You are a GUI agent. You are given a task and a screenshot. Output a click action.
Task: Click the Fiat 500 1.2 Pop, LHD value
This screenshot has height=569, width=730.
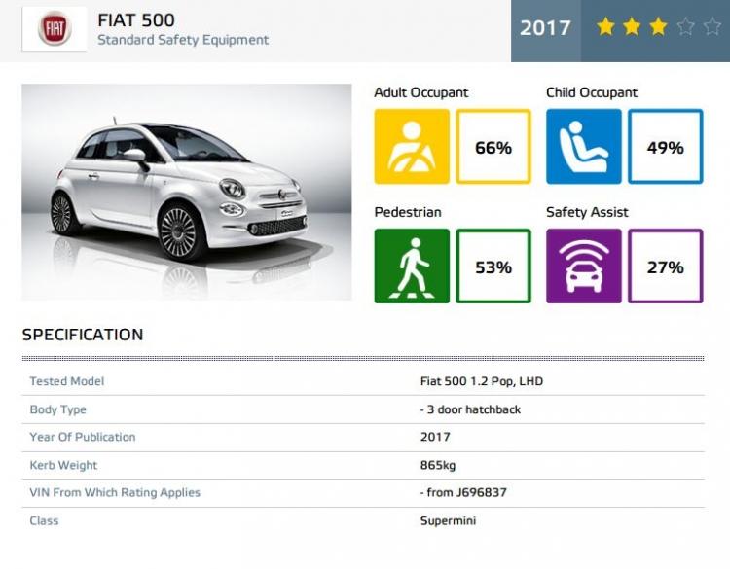point(482,381)
